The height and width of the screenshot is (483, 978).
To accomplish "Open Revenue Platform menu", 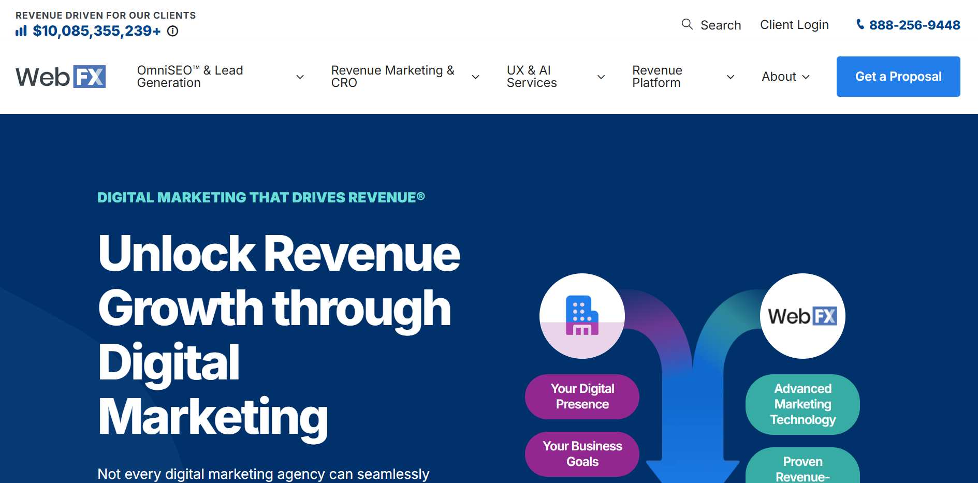I will click(657, 77).
